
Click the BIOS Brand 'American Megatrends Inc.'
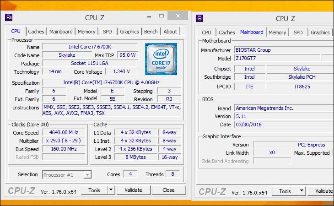(284, 108)
